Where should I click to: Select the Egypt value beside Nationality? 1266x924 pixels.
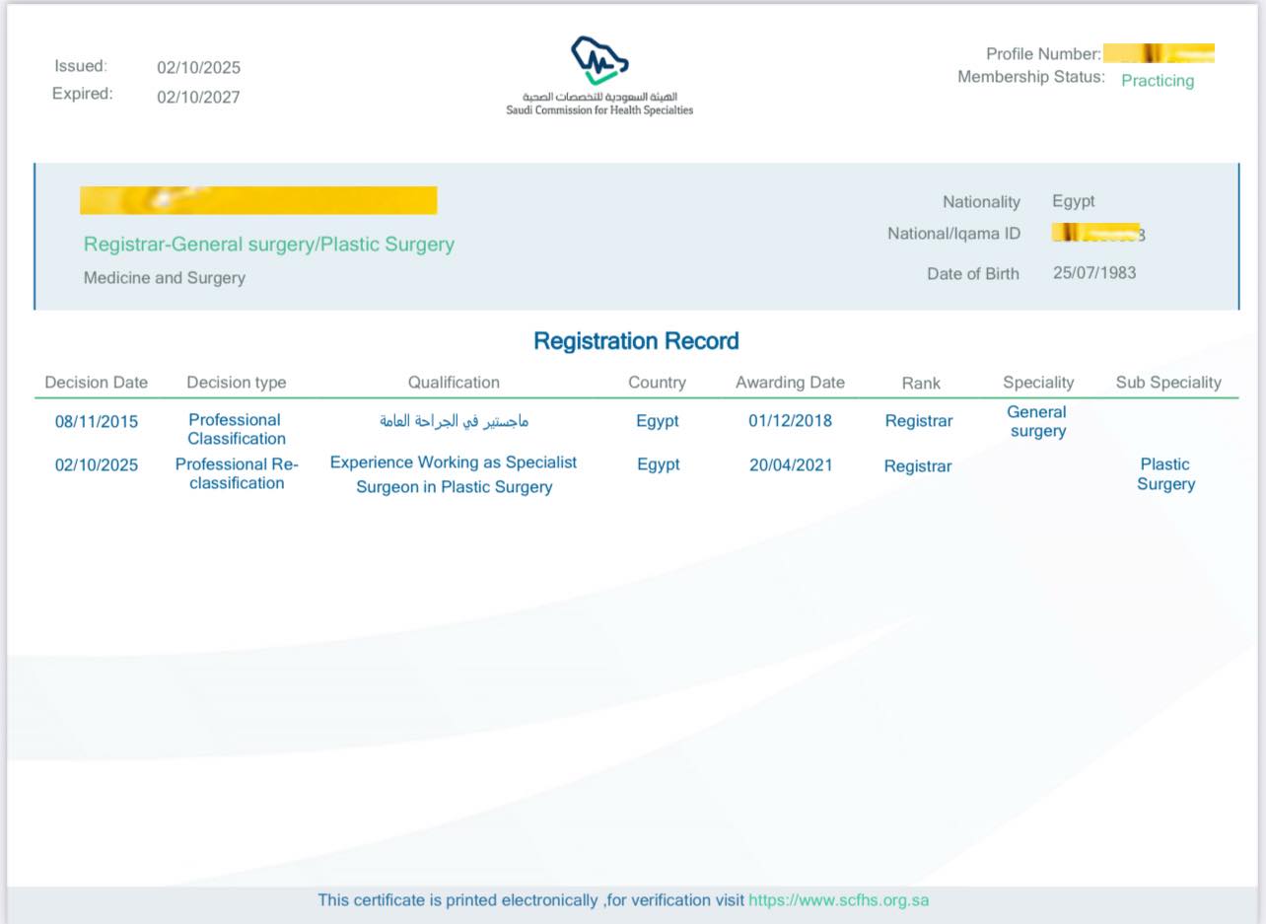[1074, 201]
